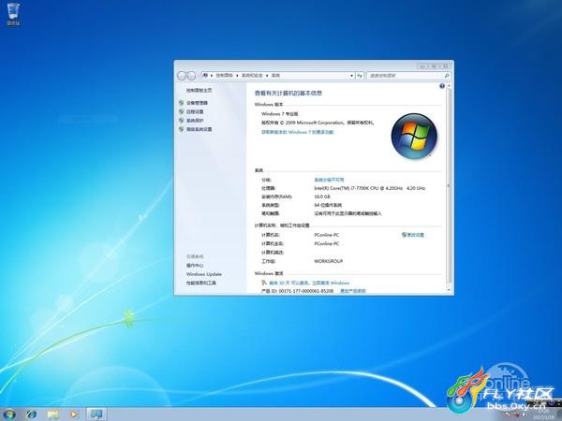562x421 pixels.
Task: Click the processor value Intel Core i7-7700K
Action: [370, 188]
